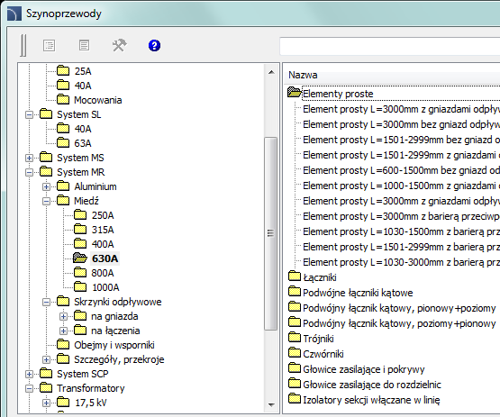Select Element prosty L=3000mm bez gniazd
Screen dimensions: 500x417
[401, 124]
